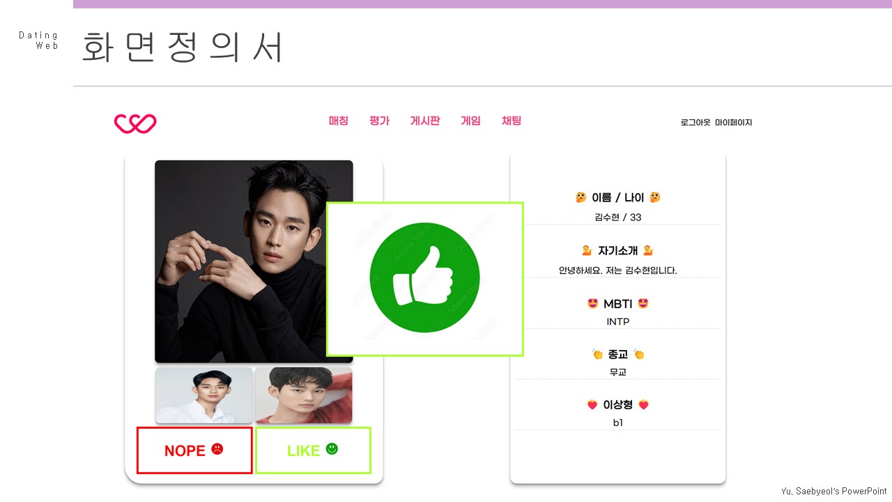This screenshot has height=502, width=892.
Task: Click the clapping emoji left of 종교
Action: tap(597, 354)
